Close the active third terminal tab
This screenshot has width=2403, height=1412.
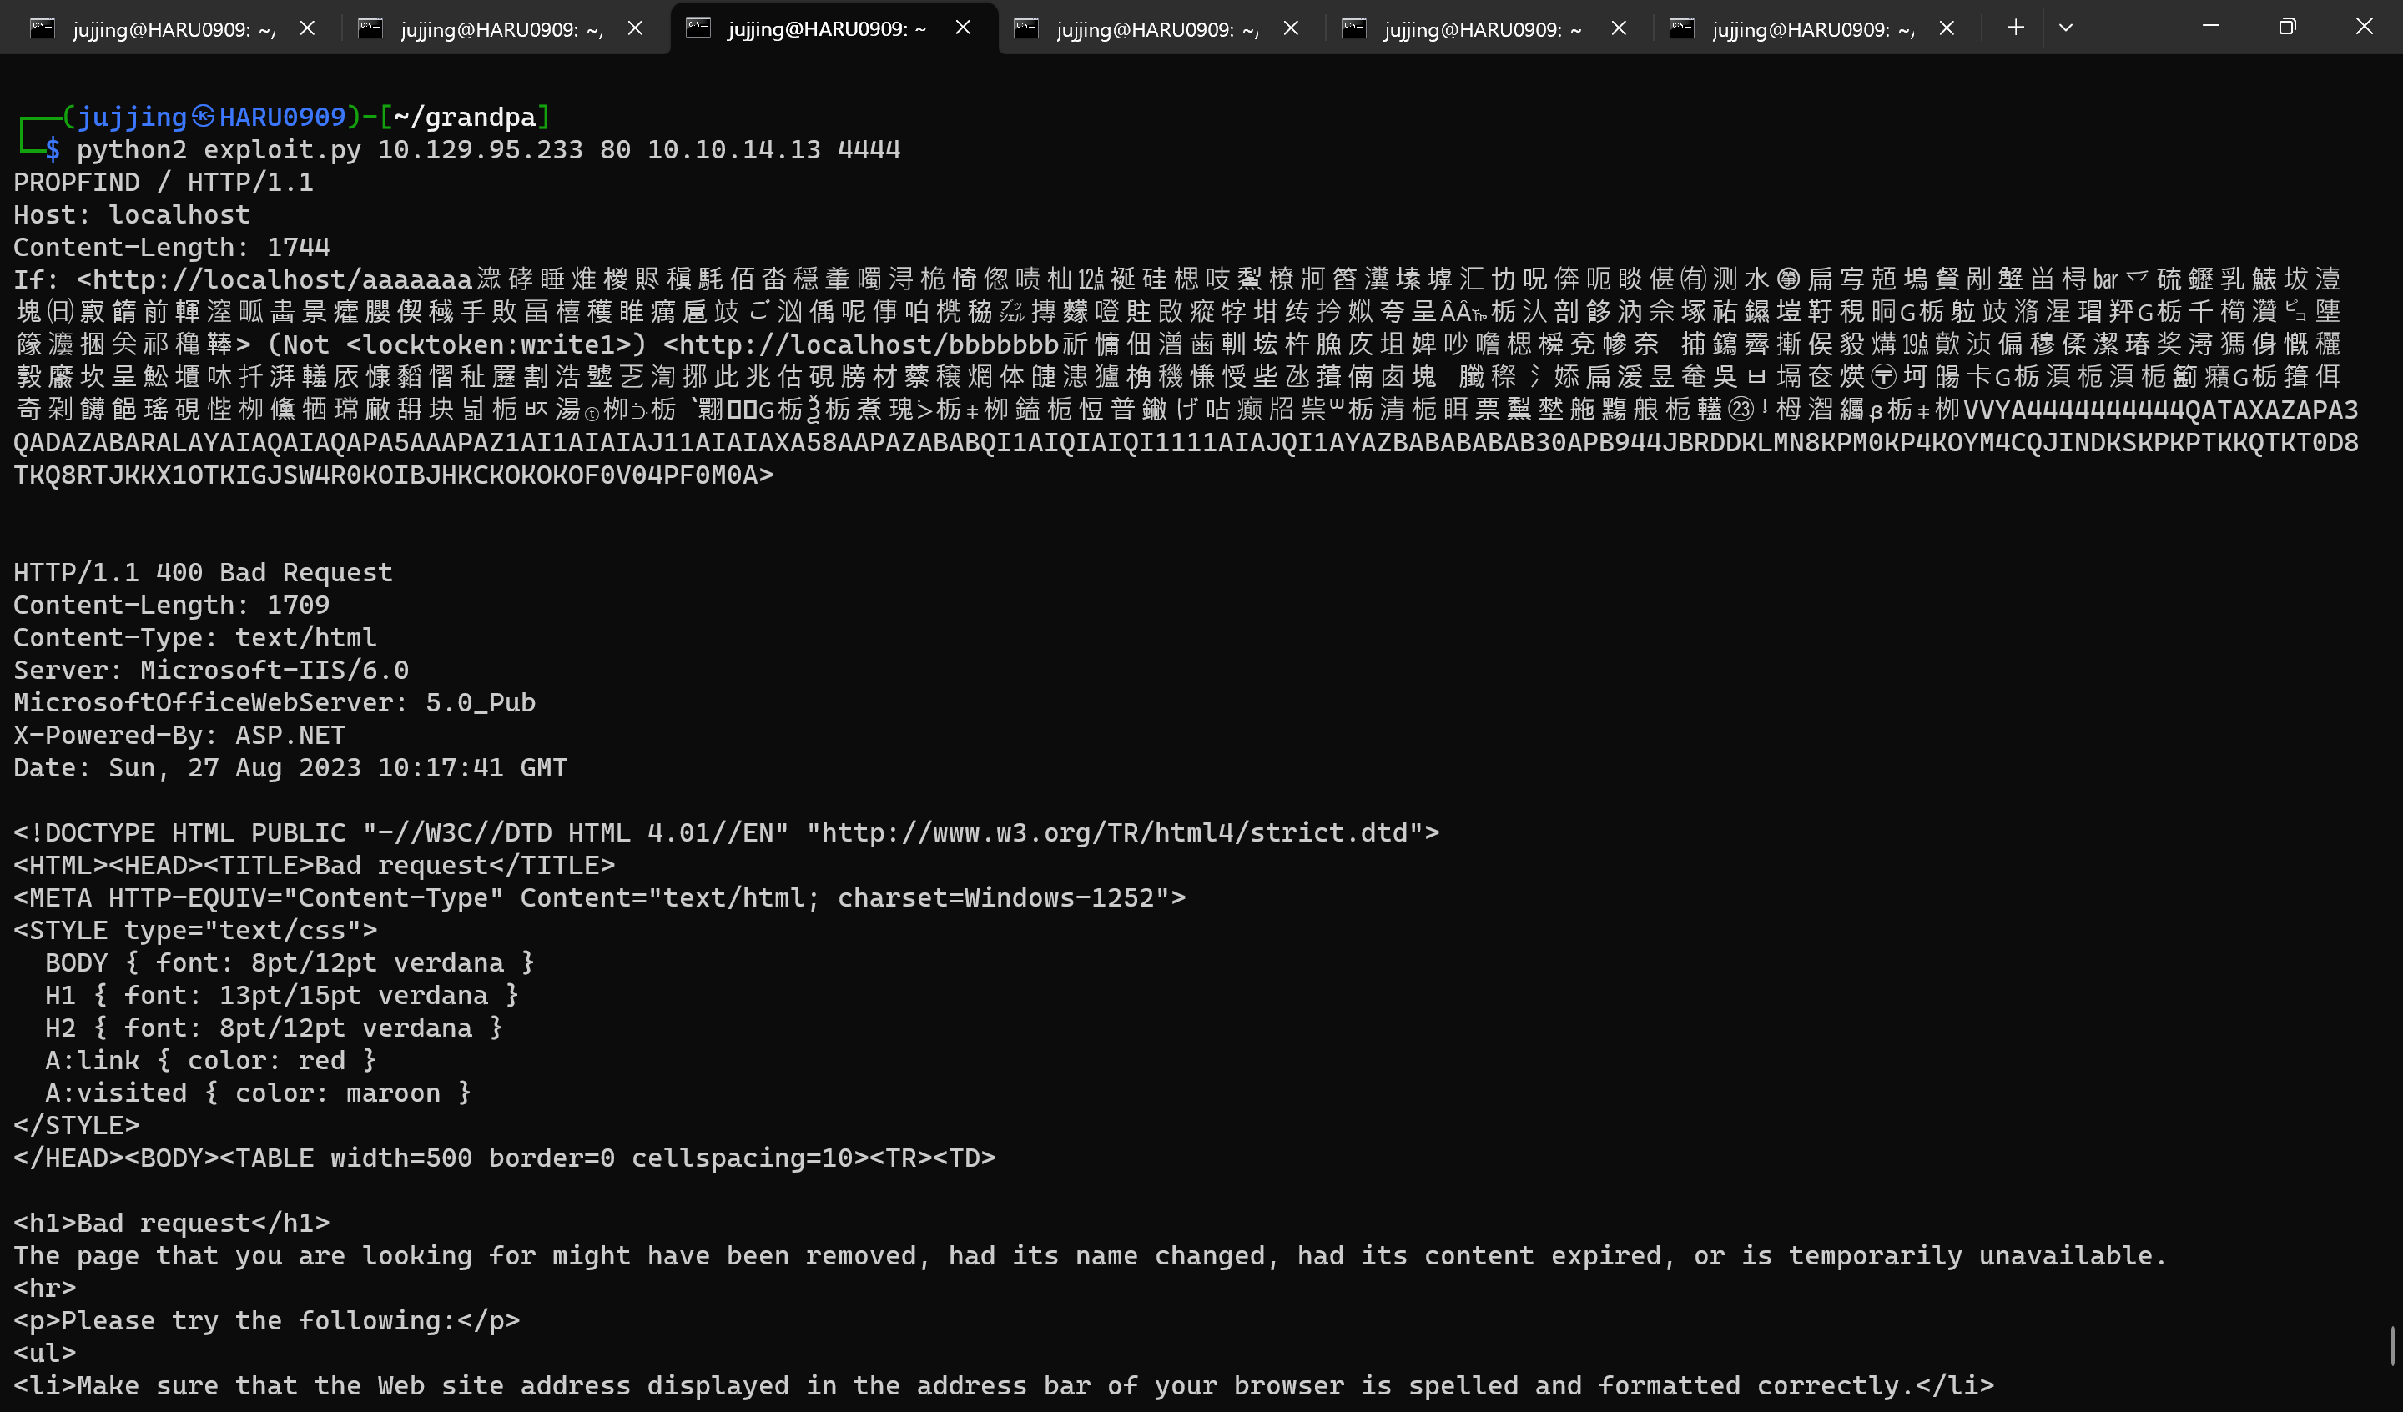pyautogui.click(x=963, y=28)
